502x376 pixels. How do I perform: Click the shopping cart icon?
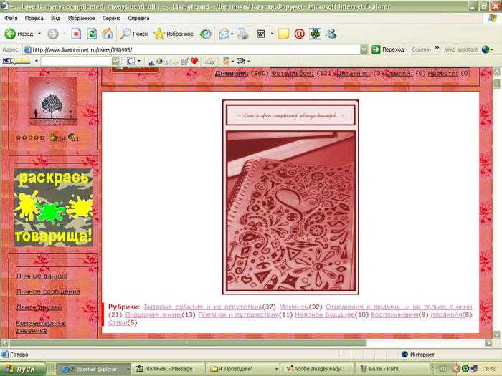point(184,61)
